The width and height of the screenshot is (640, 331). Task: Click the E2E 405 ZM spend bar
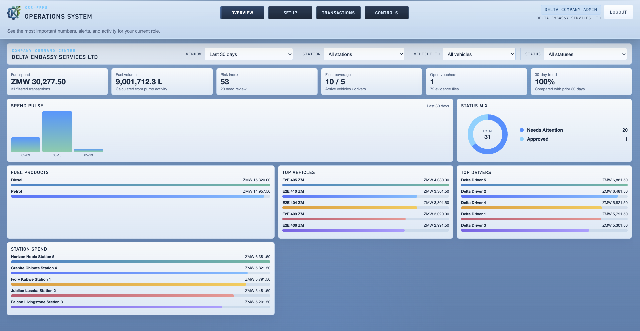[366, 185]
